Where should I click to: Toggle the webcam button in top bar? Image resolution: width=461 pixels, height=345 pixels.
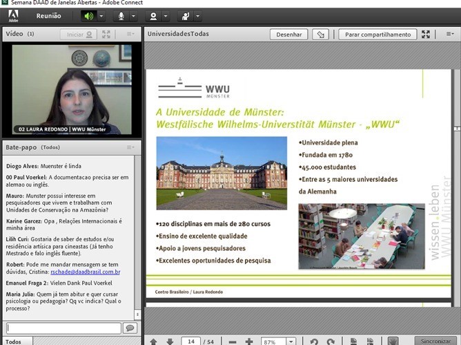[x=153, y=16]
